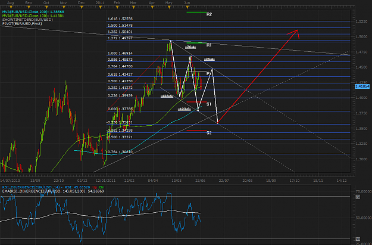Select Fibonacci level 0.382 1.41272
Image resolution: width=372 pixels, height=245 pixels.
point(120,88)
